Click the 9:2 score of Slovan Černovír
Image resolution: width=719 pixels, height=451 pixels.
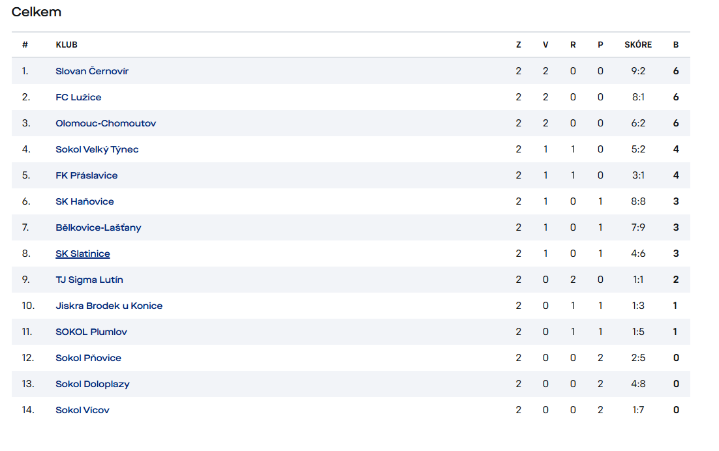[x=638, y=71]
